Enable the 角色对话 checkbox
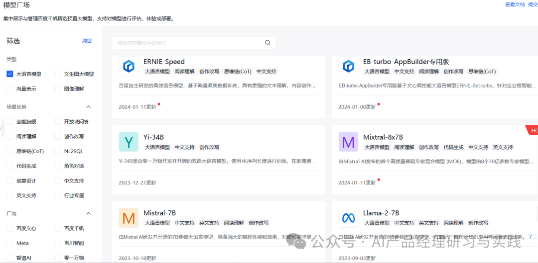Viewport: 538px width, 263px height. click(58, 166)
